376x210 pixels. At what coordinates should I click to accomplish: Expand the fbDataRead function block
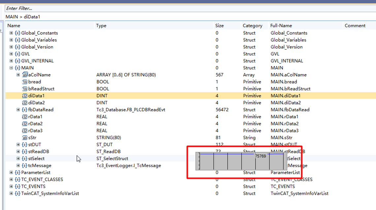pos(18,109)
